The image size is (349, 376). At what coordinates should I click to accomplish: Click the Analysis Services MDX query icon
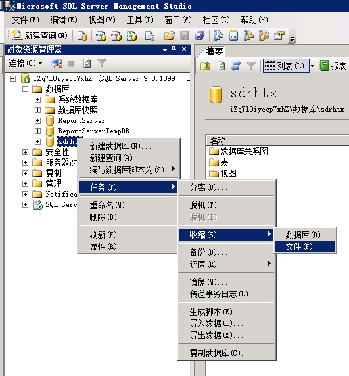pos(101,35)
